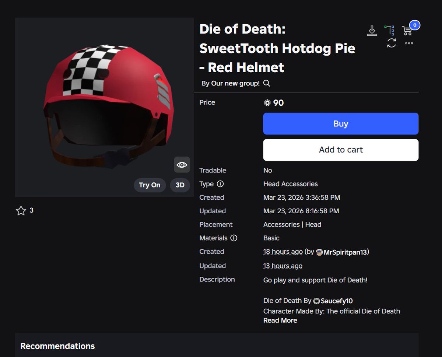Viewport: 442px width, 357px height.
Task: Toggle the eye preview icon on thumbnail
Action: [182, 165]
